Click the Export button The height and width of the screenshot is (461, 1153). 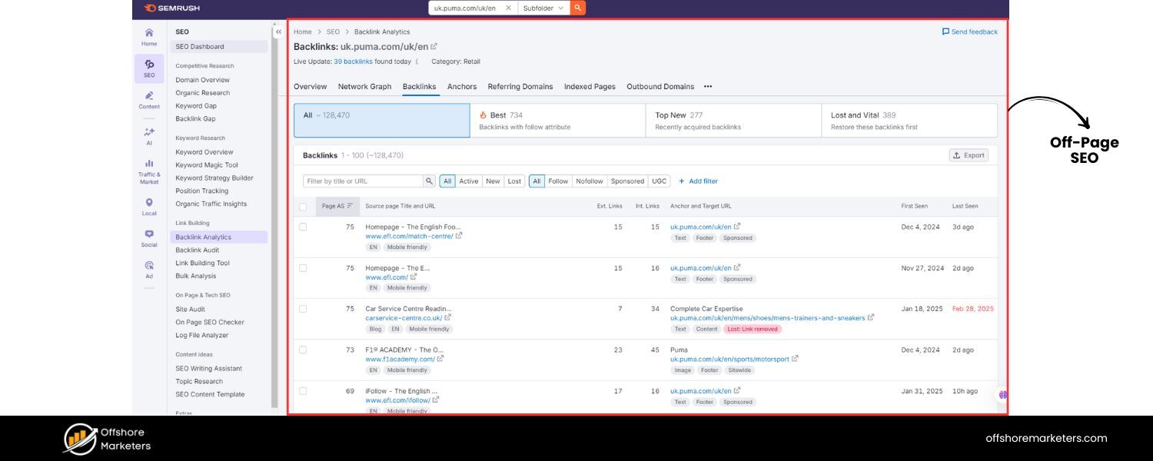pyautogui.click(x=969, y=155)
